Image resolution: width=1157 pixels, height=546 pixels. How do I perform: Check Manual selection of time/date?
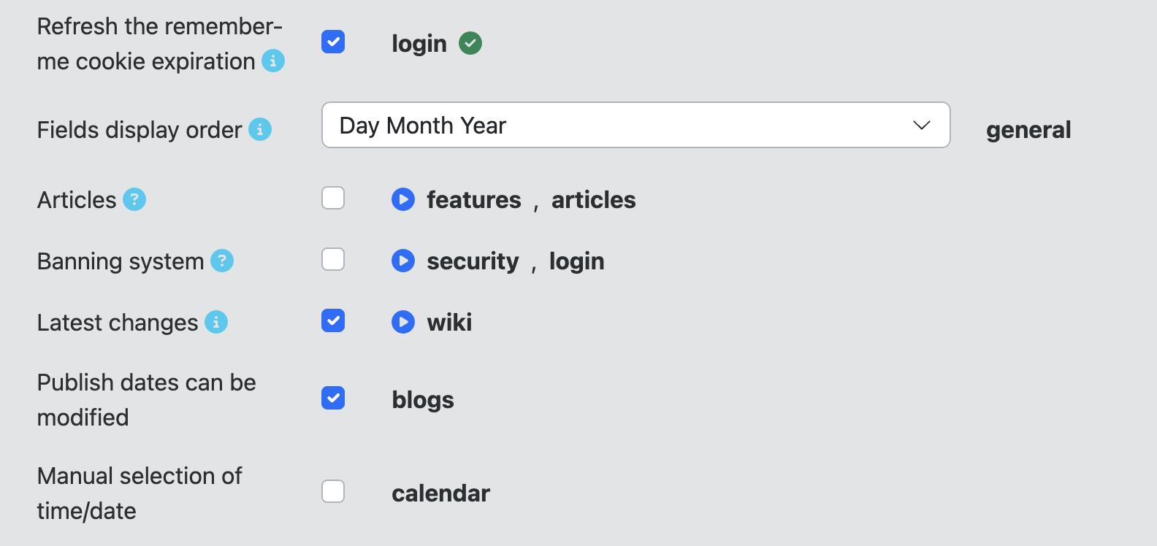click(333, 491)
